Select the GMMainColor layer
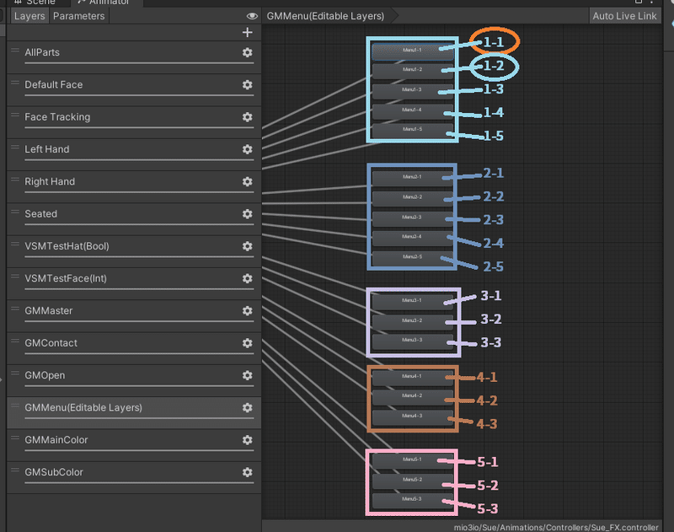This screenshot has height=532, width=674. [134, 444]
